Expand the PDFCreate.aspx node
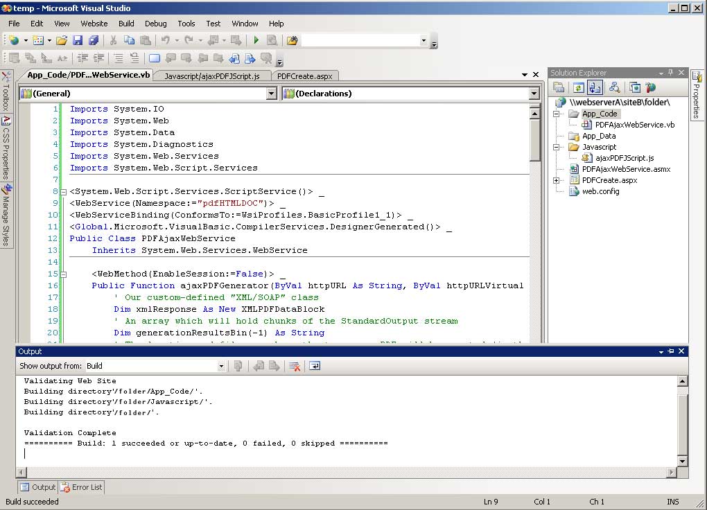The height and width of the screenshot is (510, 707). coord(557,180)
